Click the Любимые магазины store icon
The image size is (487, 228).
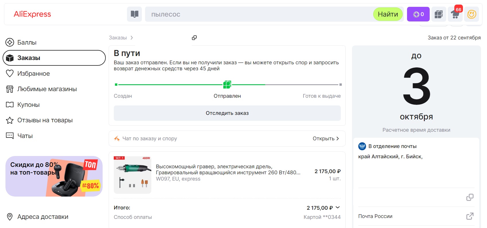click(x=10, y=89)
